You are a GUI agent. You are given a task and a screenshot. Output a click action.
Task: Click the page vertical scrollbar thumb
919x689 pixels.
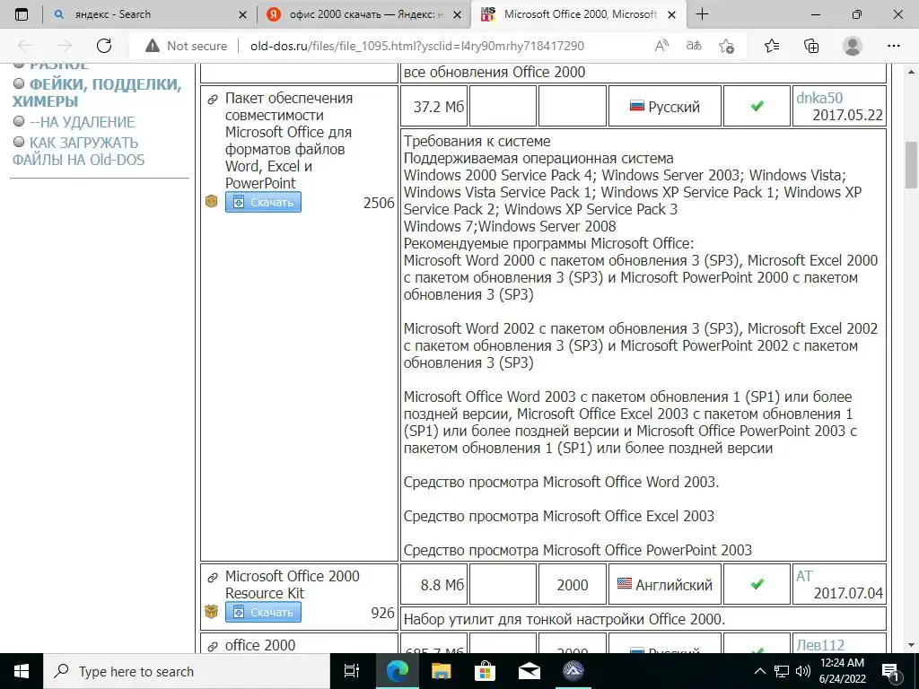(x=912, y=165)
